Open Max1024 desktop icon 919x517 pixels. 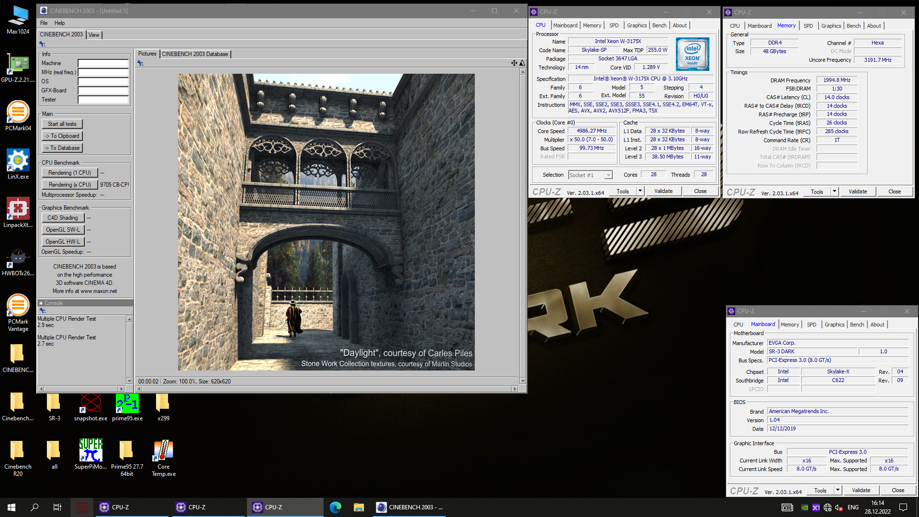[18, 19]
